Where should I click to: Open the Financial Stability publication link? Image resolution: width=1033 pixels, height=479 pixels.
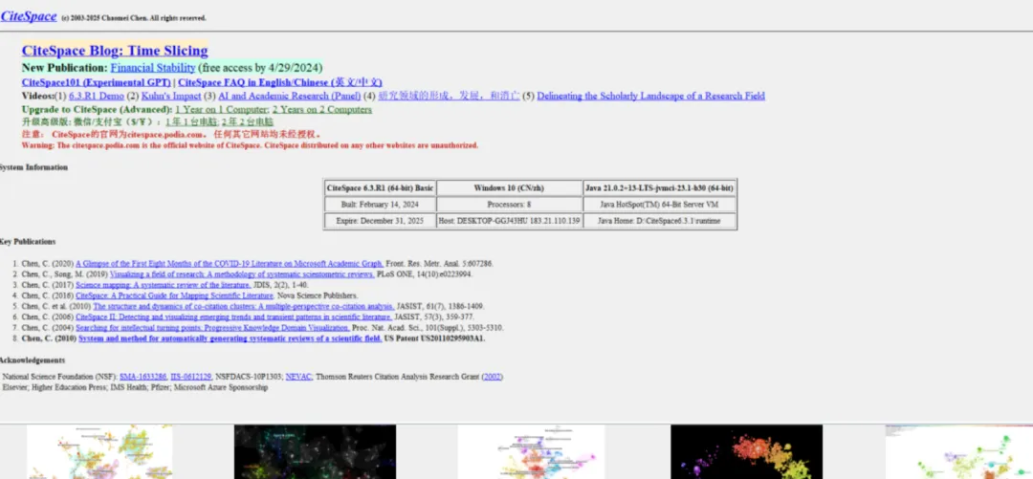153,68
